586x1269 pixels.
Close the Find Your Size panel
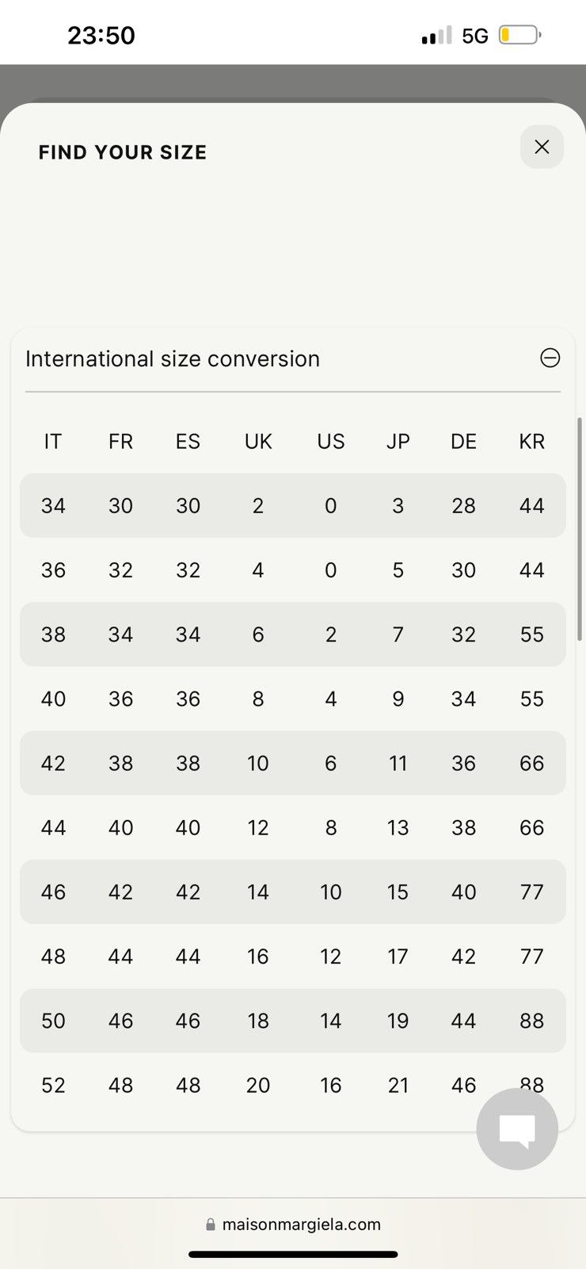coord(542,147)
